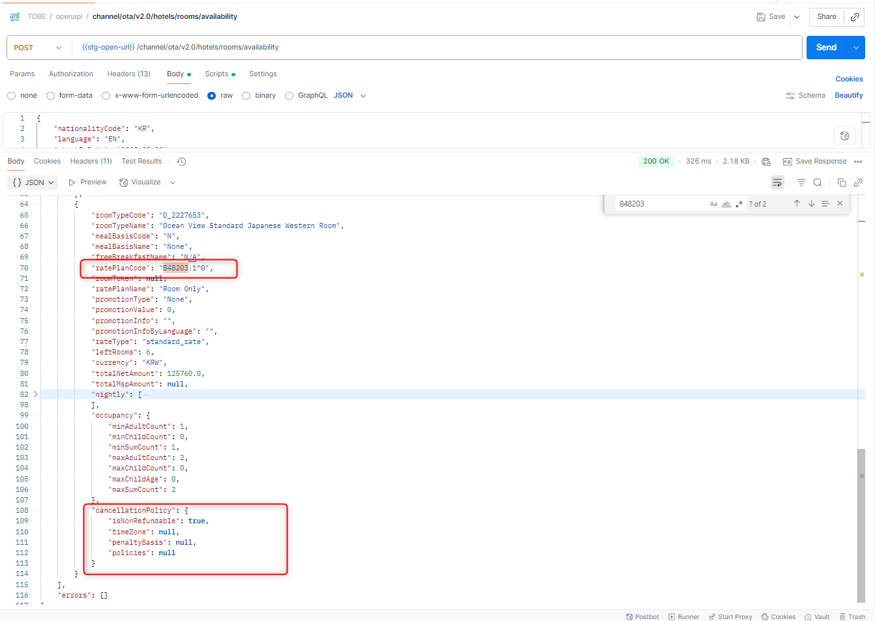Open the Test Results tab

click(141, 162)
